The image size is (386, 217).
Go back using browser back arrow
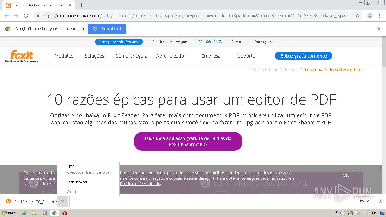pos(7,16)
